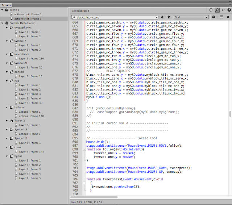Select Layer 2 : Frame 30 under nag
The image size is (232, 205).
tap(30, 103)
